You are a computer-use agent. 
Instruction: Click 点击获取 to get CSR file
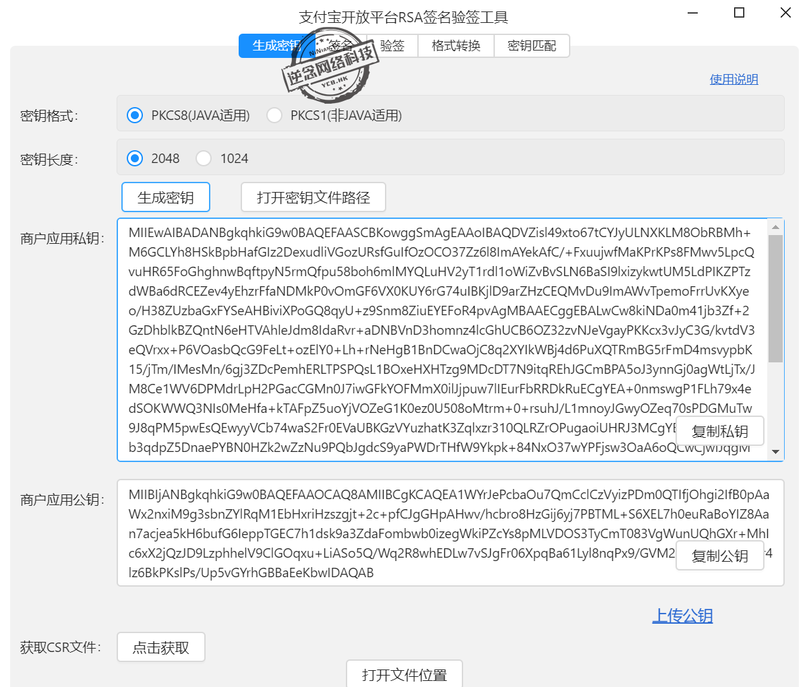click(161, 647)
